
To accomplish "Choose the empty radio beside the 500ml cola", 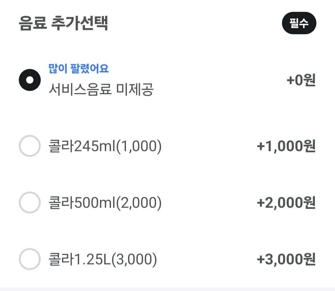I will pos(30,202).
